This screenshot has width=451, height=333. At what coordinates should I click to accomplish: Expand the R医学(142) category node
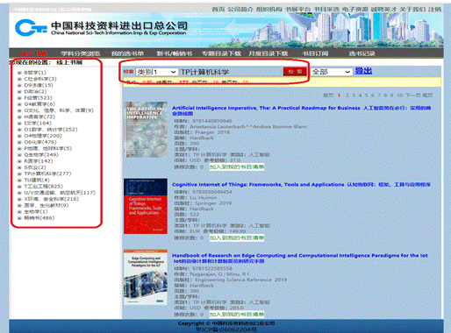[19, 161]
